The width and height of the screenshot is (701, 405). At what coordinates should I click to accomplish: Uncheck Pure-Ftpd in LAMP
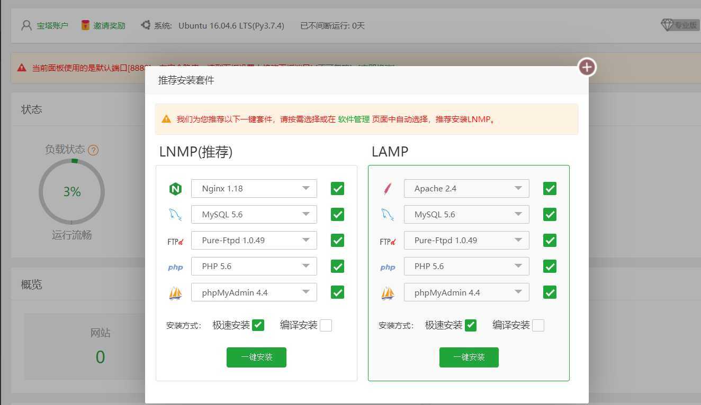[550, 241]
